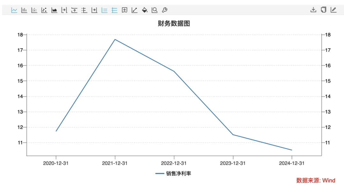Click the export to right axis icon
This screenshot has width=344, height=187.
point(94,10)
